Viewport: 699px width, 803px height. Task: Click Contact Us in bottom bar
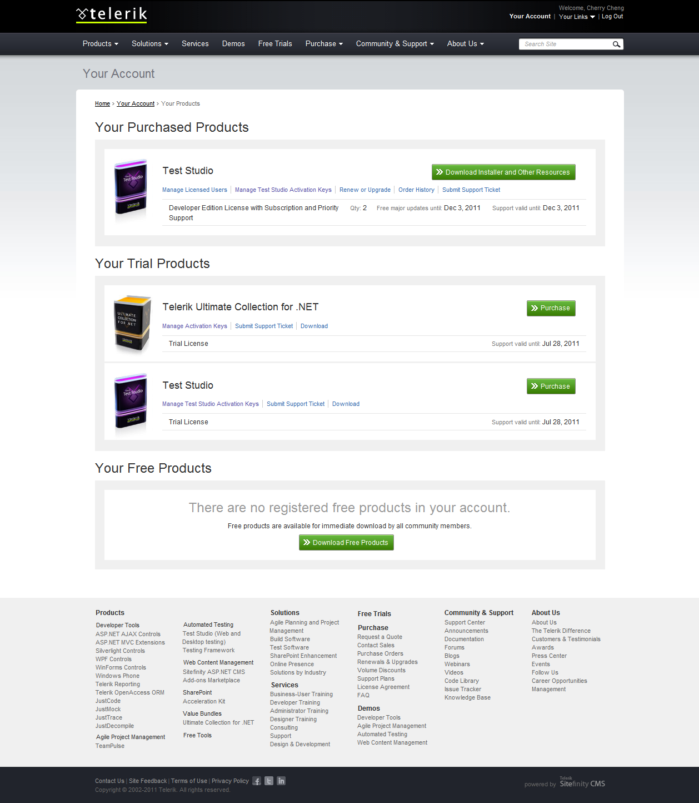tap(109, 781)
